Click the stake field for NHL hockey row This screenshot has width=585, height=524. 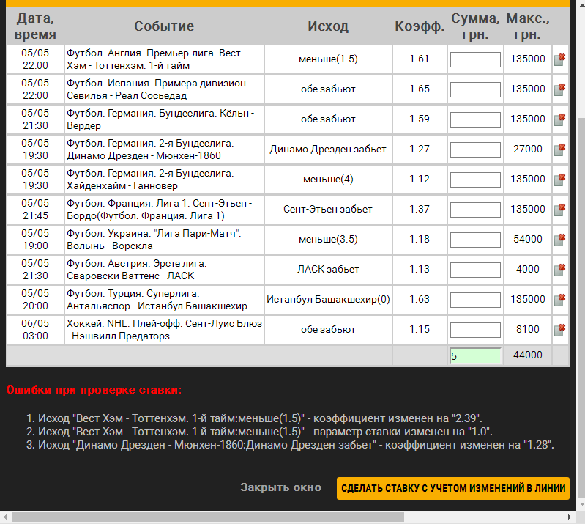[x=475, y=330]
